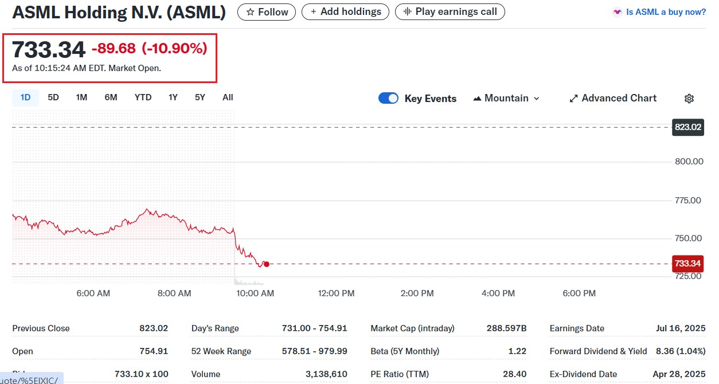Image resolution: width=719 pixels, height=384 pixels.
Task: Click the pink icon beside 'Is ASML a buy now?'
Action: click(x=617, y=12)
